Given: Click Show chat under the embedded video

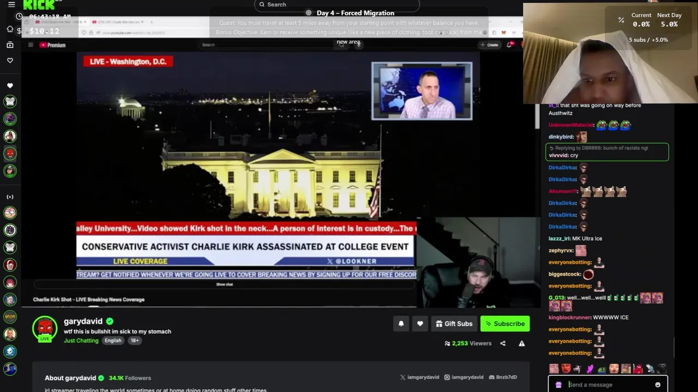Looking at the screenshot, I should [225, 284].
